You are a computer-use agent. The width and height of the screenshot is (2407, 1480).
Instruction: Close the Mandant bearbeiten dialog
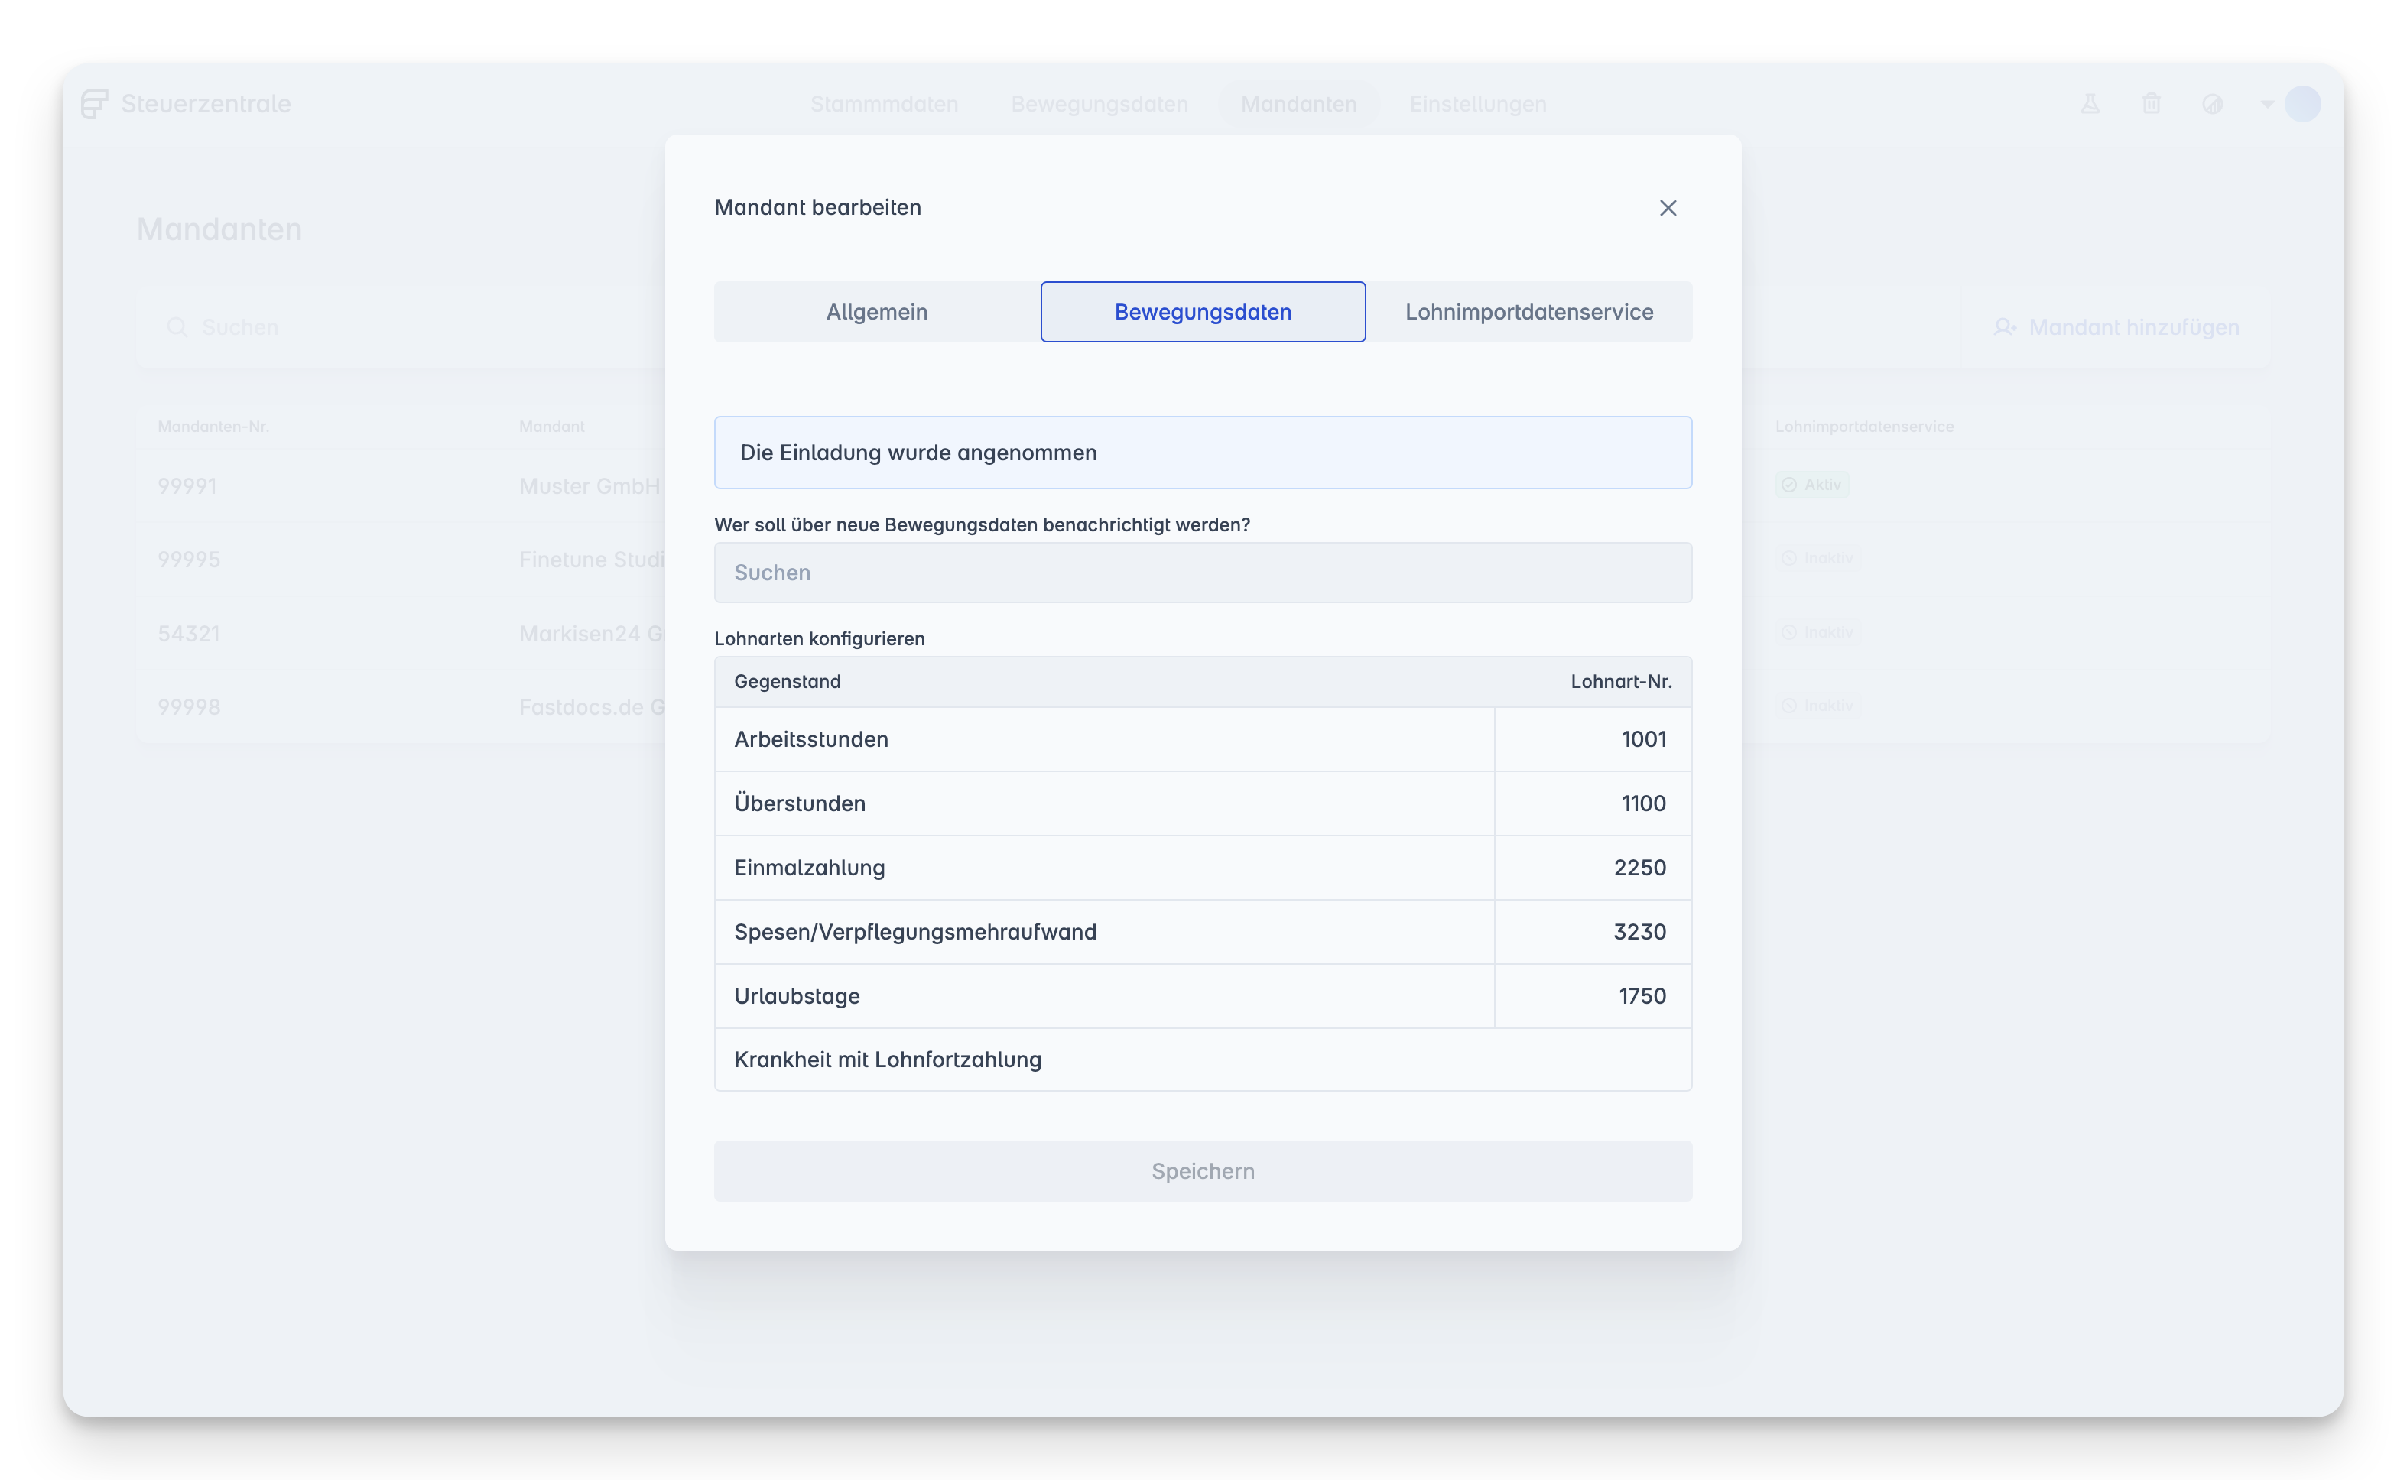(x=1667, y=207)
